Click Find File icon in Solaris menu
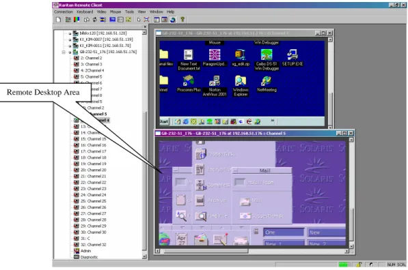 (x=201, y=215)
